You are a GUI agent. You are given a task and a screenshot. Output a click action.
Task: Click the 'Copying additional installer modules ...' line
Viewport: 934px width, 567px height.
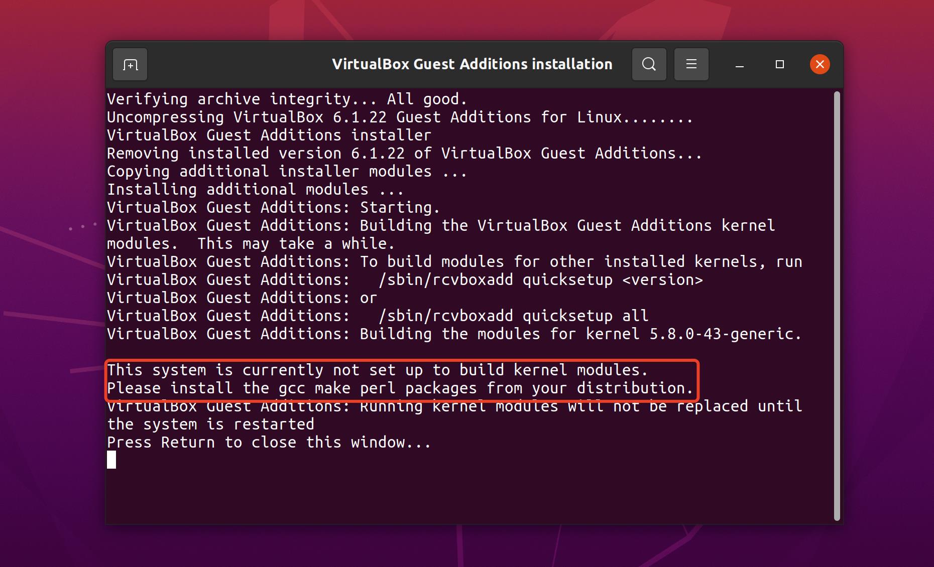click(287, 172)
